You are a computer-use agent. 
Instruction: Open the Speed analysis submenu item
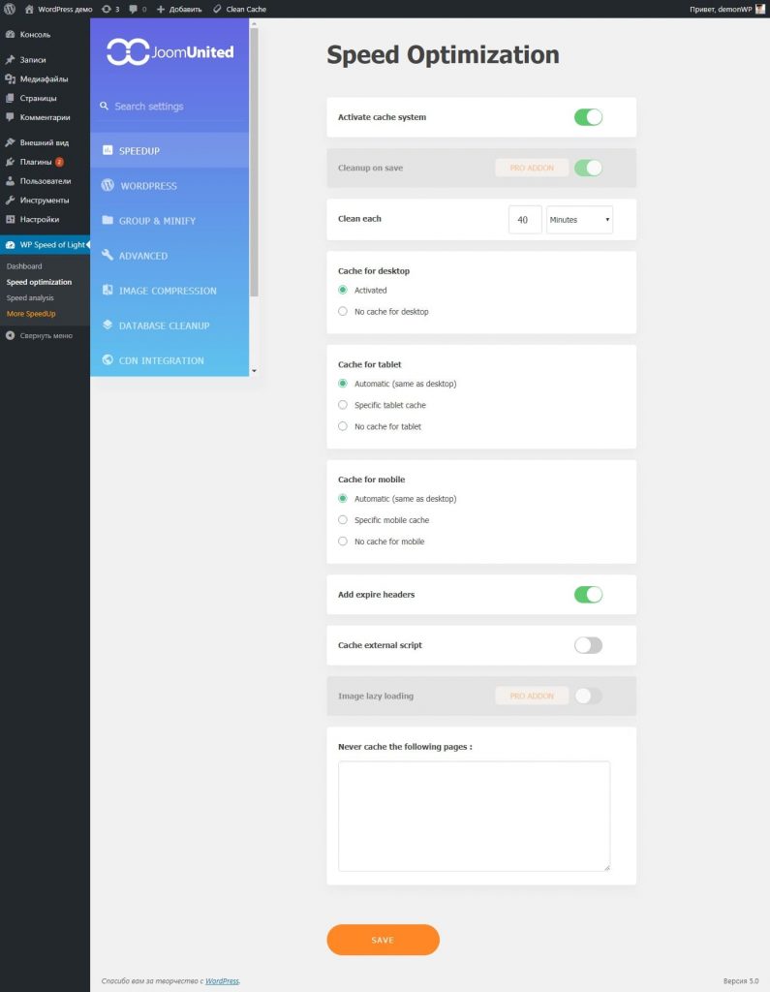point(30,298)
